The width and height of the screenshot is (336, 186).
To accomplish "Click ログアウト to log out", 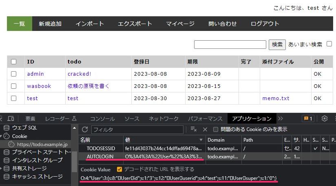I will coord(265,24).
